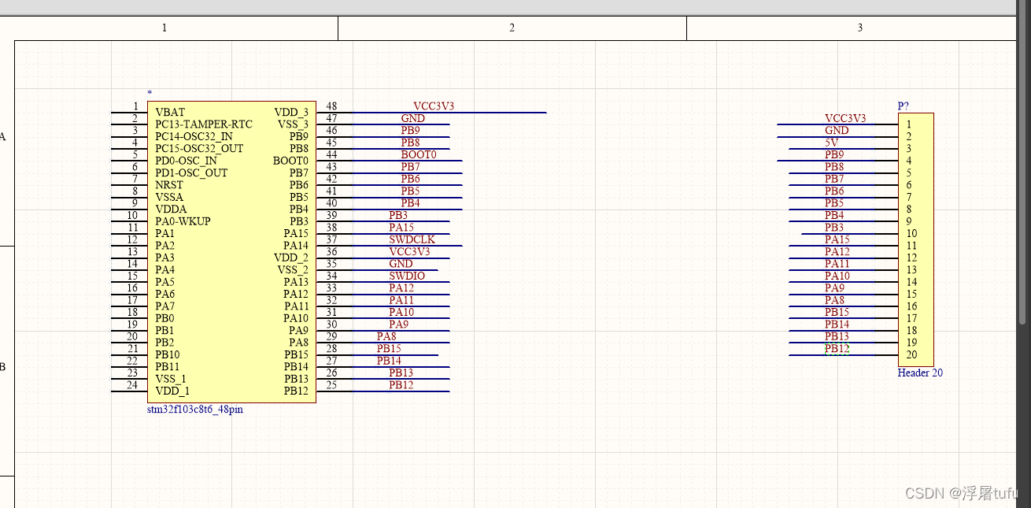The image size is (1031, 508).
Task: Select the PD0-OSC_IN pin name
Action: click(186, 161)
